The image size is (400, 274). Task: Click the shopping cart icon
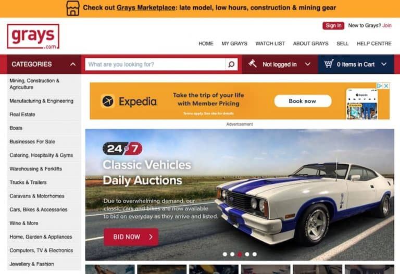click(x=329, y=64)
